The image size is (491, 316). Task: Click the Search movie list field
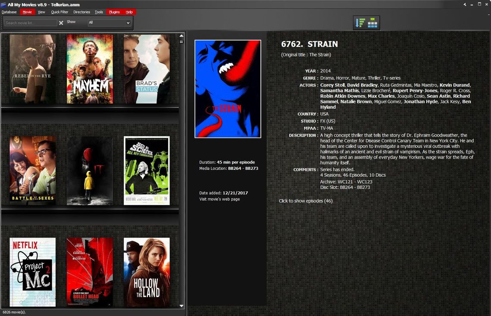[30, 23]
